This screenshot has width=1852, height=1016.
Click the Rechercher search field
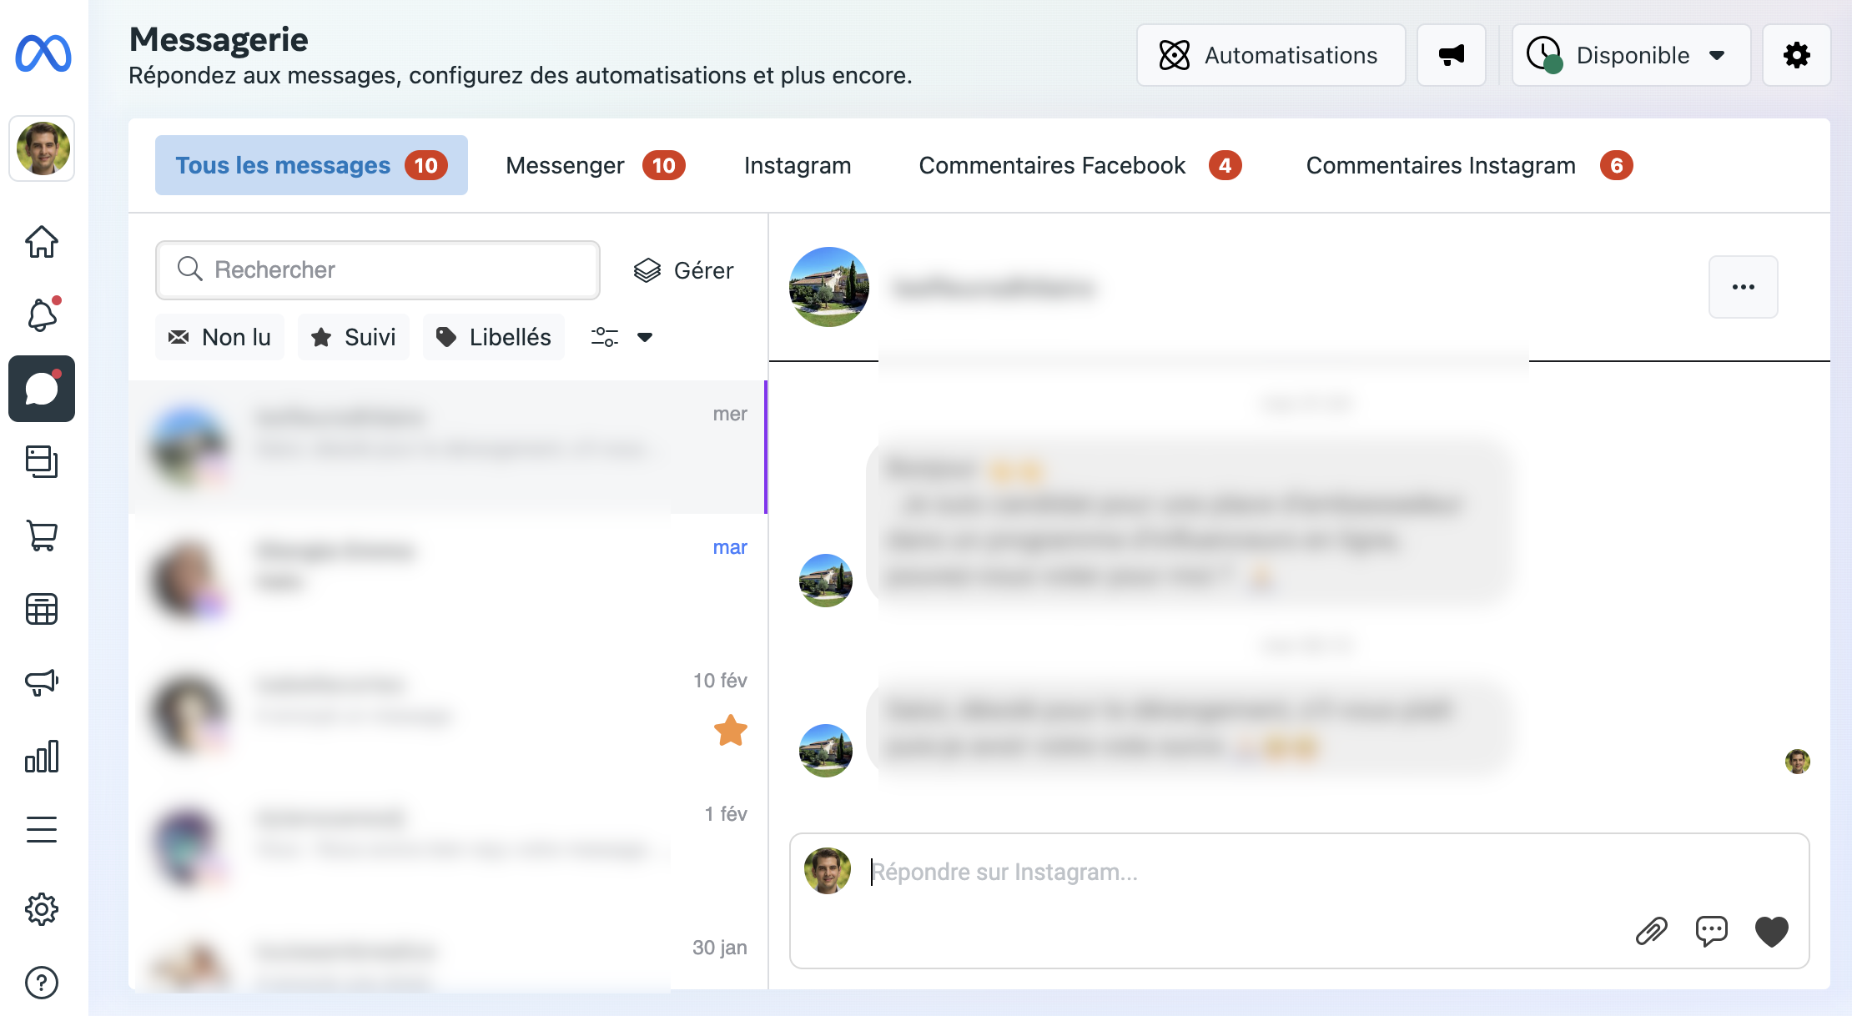(x=377, y=270)
